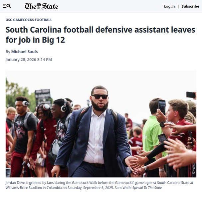The image size is (202, 202).
Task: Click 'Jordan Dove' in the photo caption
Action: [15, 183]
